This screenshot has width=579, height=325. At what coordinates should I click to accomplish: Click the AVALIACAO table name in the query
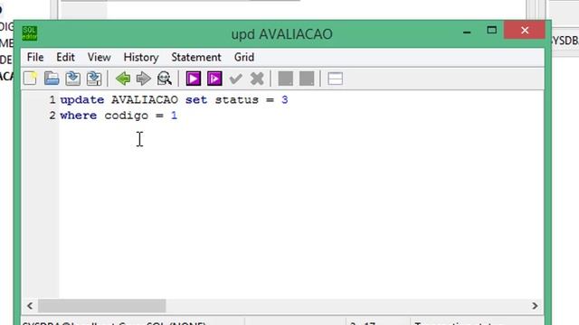pyautogui.click(x=145, y=100)
